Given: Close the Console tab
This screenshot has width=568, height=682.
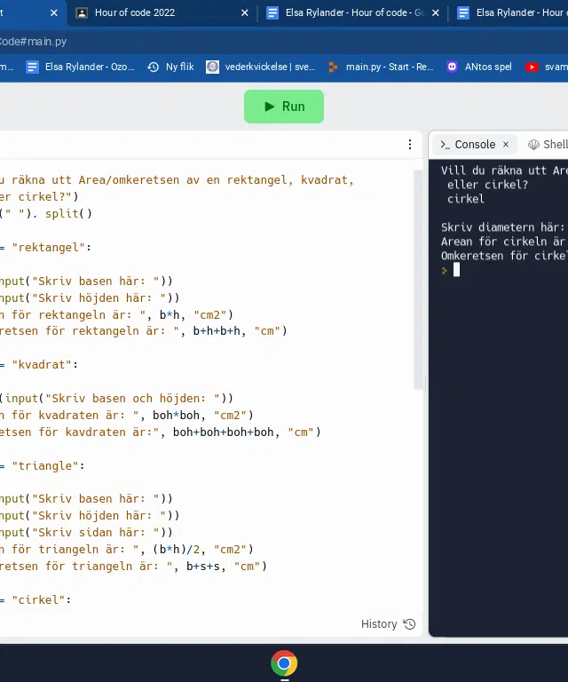Looking at the screenshot, I should (506, 145).
